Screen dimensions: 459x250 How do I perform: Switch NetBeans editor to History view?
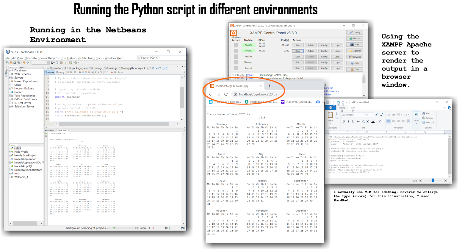coord(60,72)
